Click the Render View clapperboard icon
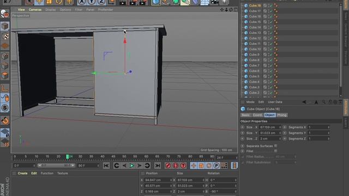Image resolution: width=349 pixels, height=196 pixels. tap(123, 2)
